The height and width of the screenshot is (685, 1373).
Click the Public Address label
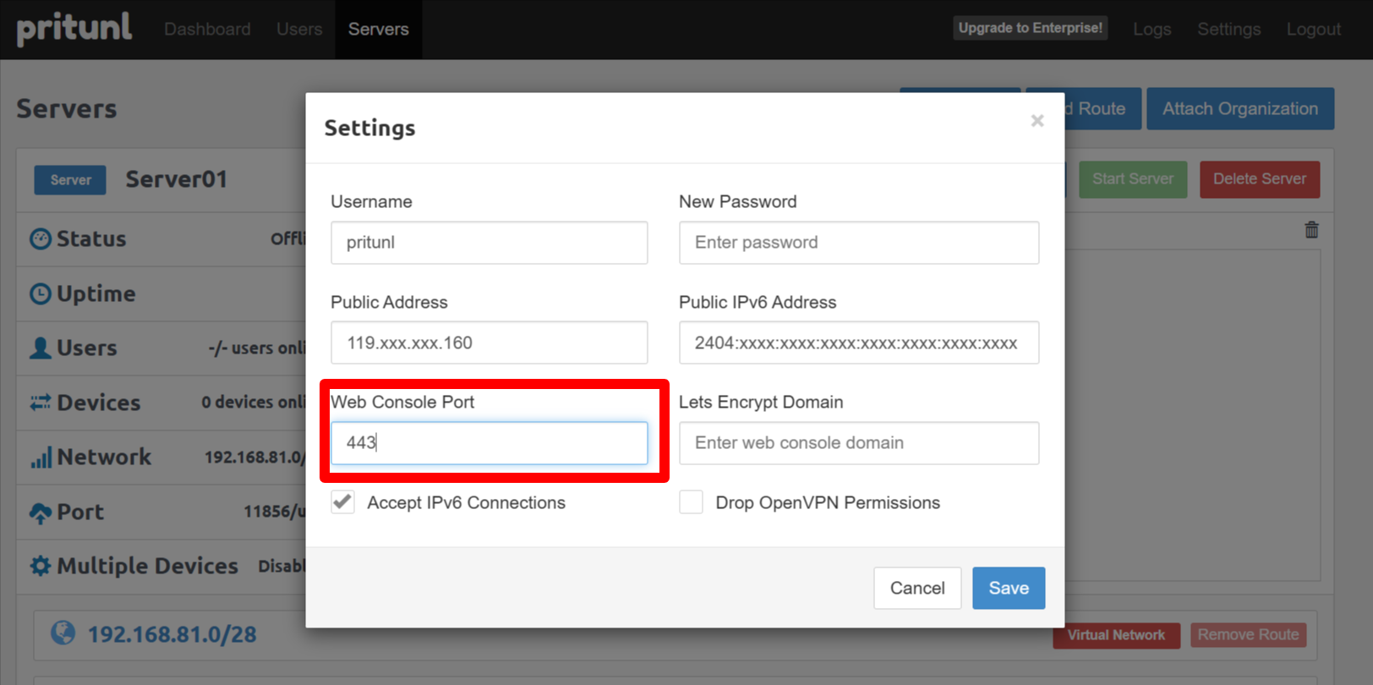coord(389,302)
